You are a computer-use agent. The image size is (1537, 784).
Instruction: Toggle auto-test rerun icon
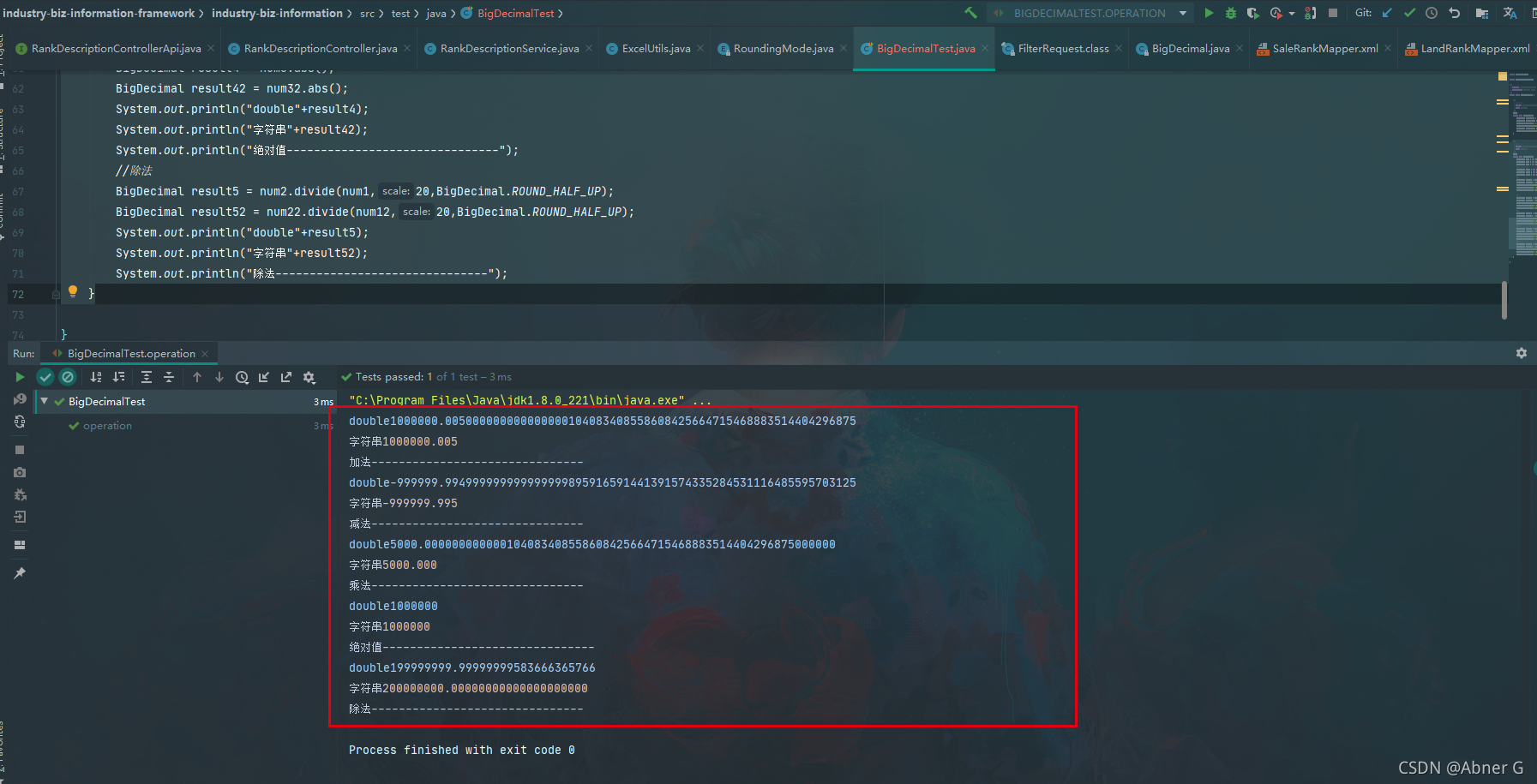20,422
